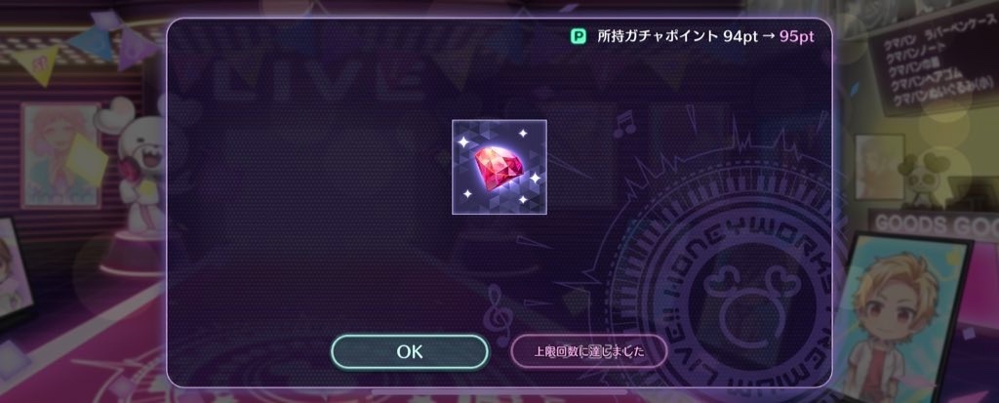Viewport: 999px width, 403px height.
Task: Select the pink-haired character poster on wall
Action: (60, 155)
